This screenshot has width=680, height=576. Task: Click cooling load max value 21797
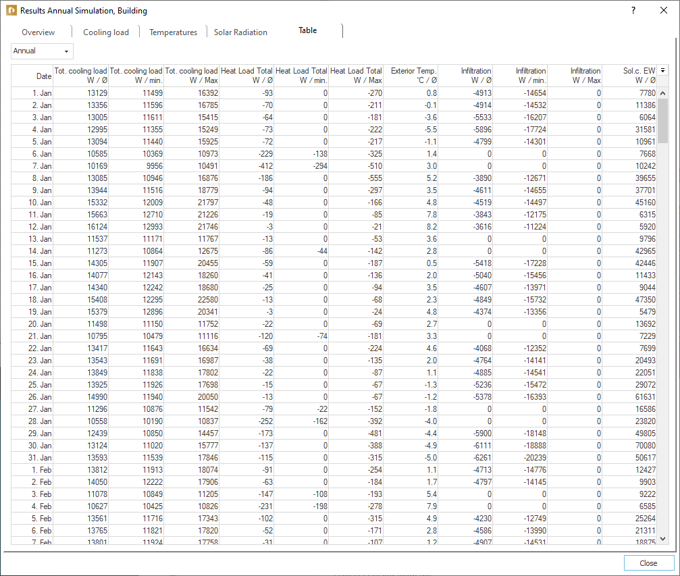tap(191, 202)
